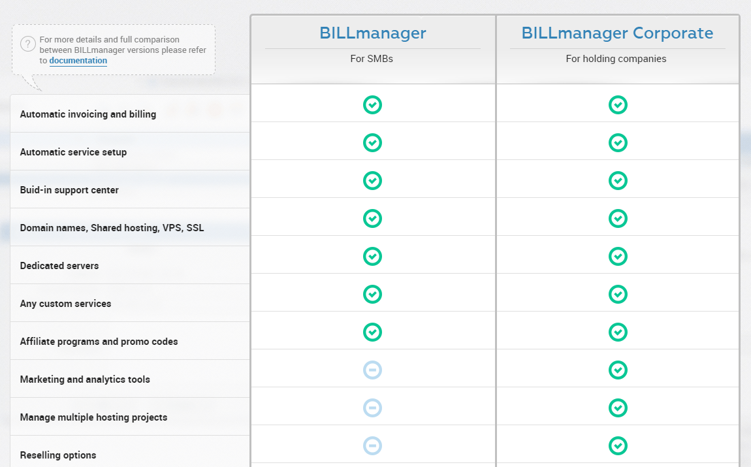Click BILLmanager checkmark for Domain names, Shared hosting row
The height and width of the screenshot is (467, 751).
point(373,218)
